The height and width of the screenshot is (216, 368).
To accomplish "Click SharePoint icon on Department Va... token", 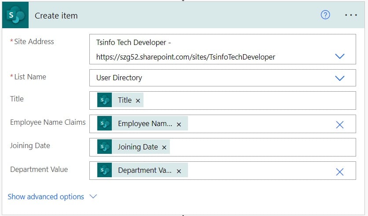I will (104, 170).
